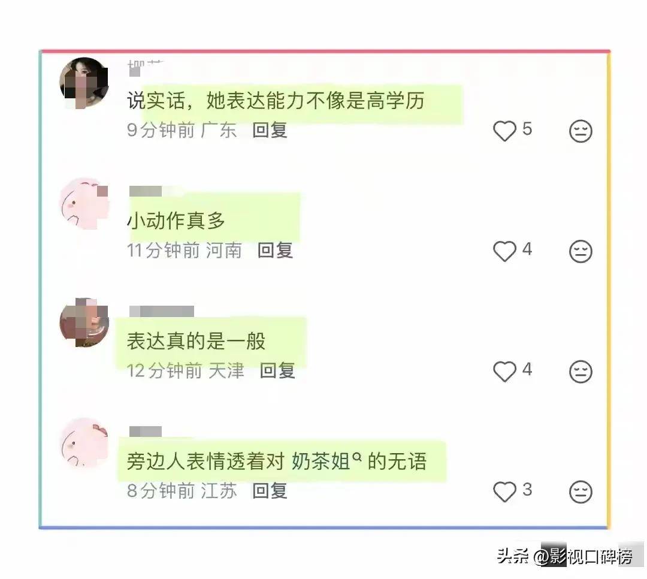The image size is (647, 579).
Task: Dislike the 河南 comment with face icon
Action: pos(581,251)
